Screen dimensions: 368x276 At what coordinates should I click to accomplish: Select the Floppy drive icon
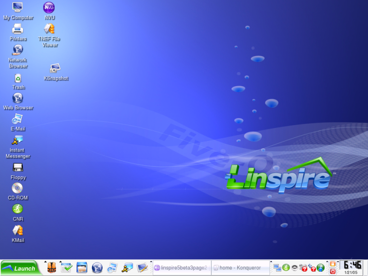pyautogui.click(x=18, y=168)
